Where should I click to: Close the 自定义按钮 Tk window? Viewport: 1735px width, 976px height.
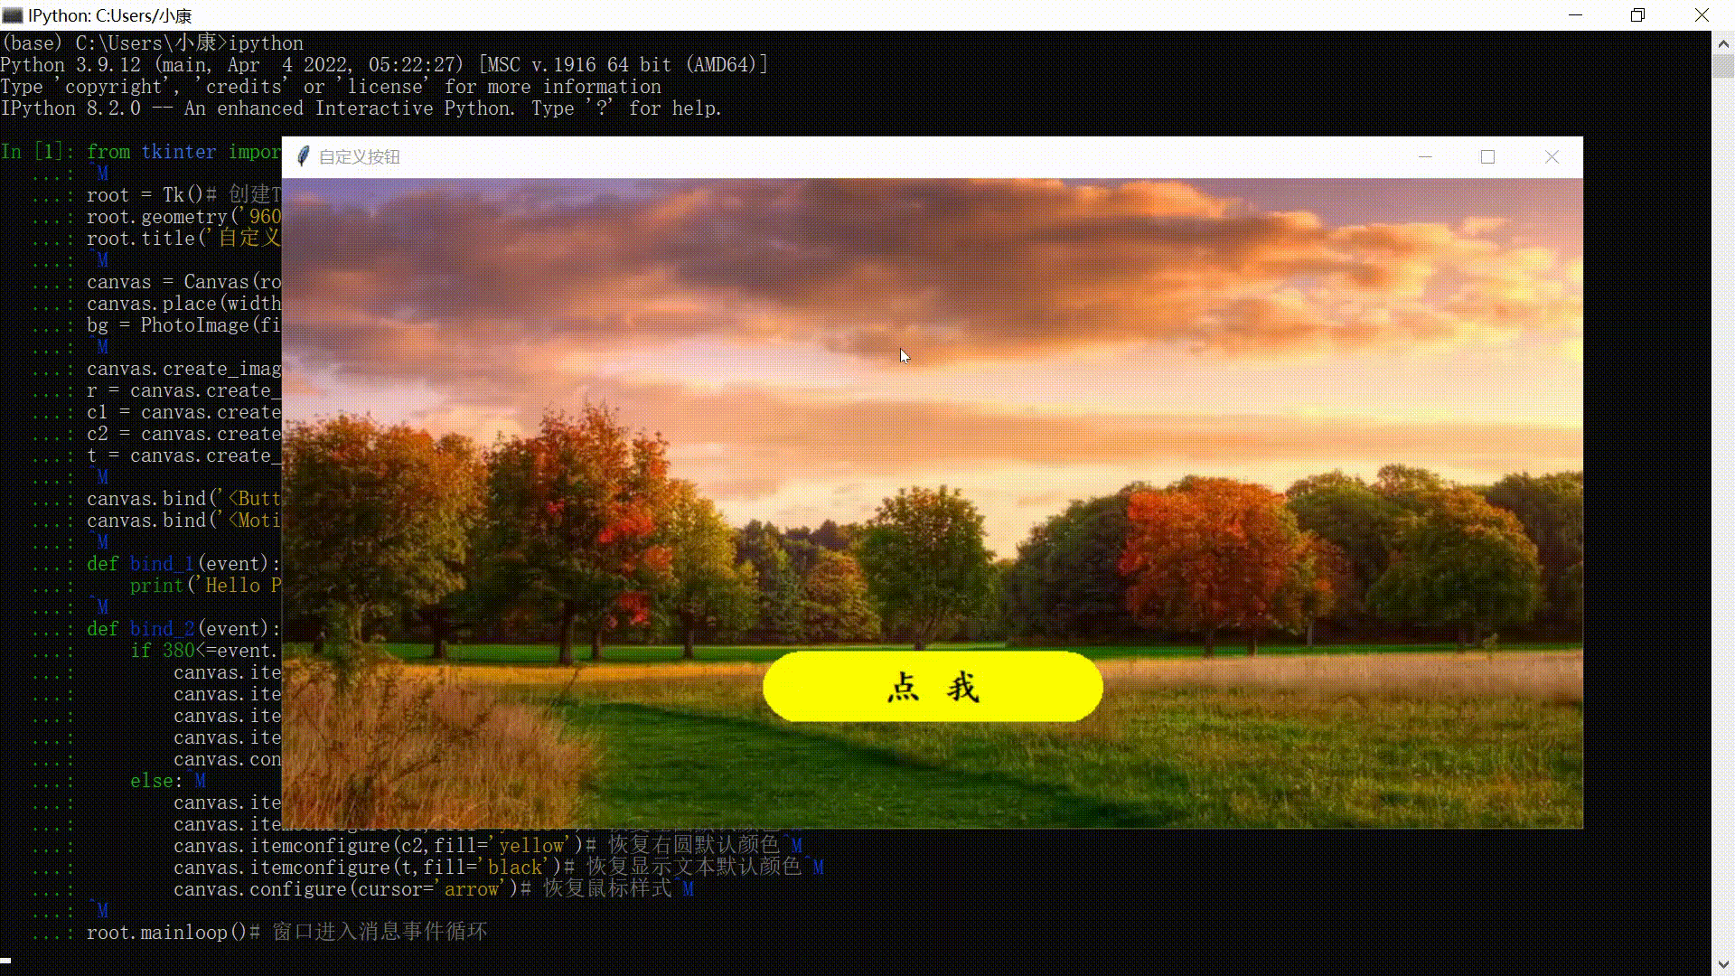coord(1552,156)
